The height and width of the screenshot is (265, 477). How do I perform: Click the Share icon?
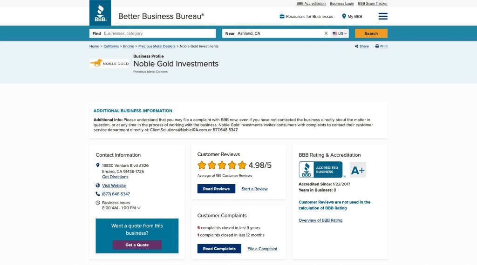(356, 46)
